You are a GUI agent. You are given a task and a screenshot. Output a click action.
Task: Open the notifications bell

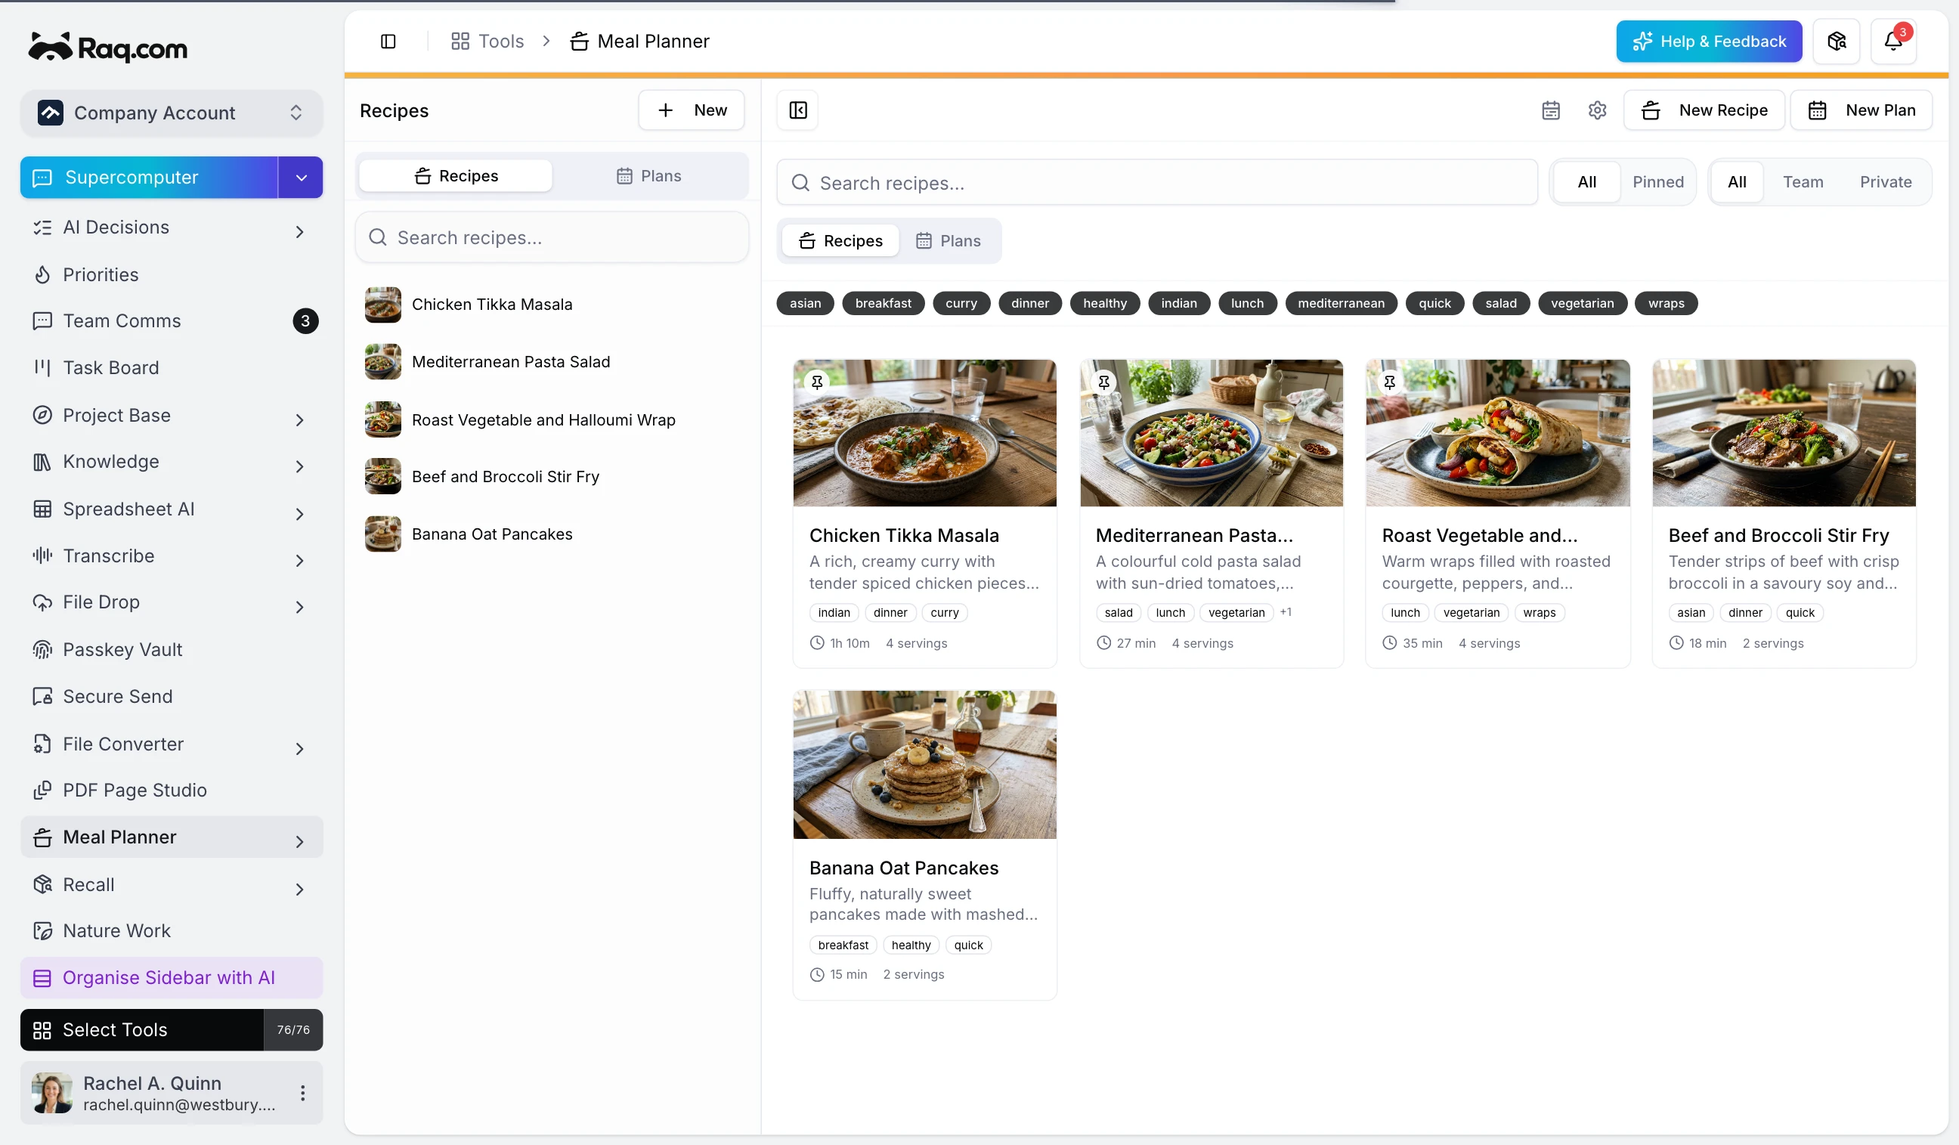pos(1893,42)
